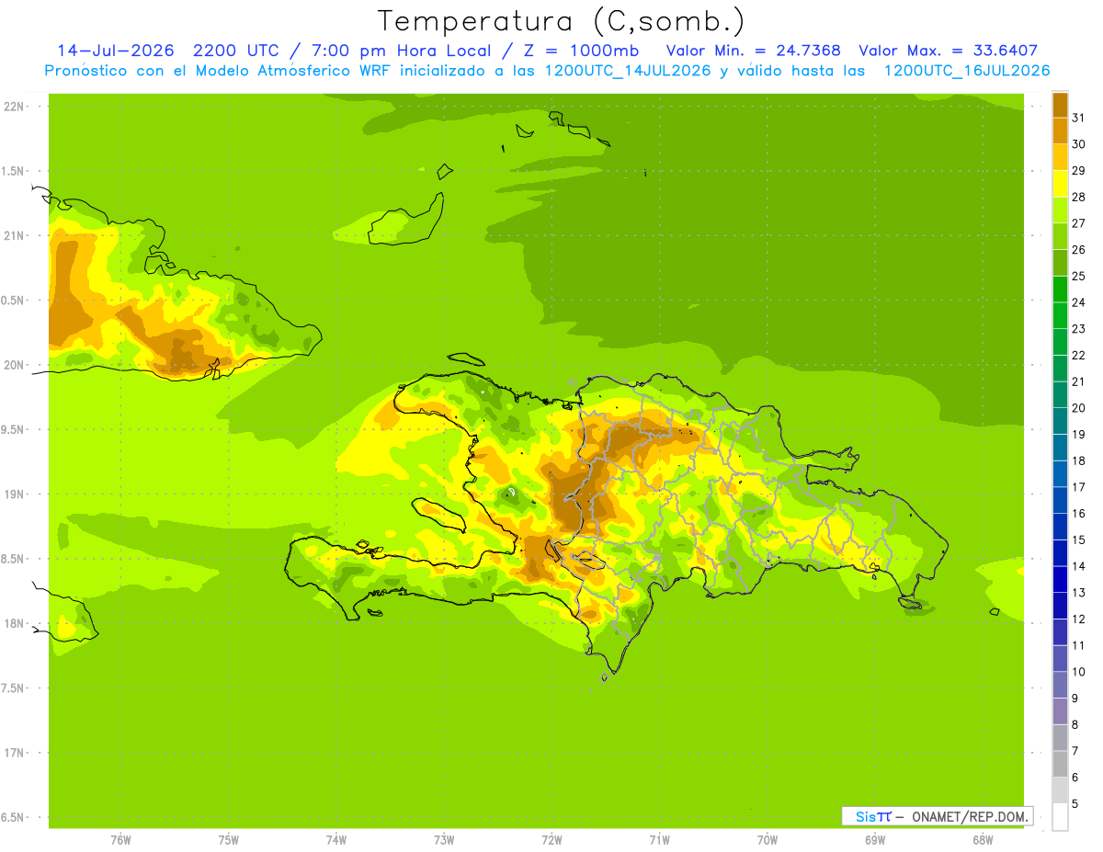Click the "76W" longitude axis label
Image resolution: width=1103 pixels, height=852 pixels.
[120, 839]
